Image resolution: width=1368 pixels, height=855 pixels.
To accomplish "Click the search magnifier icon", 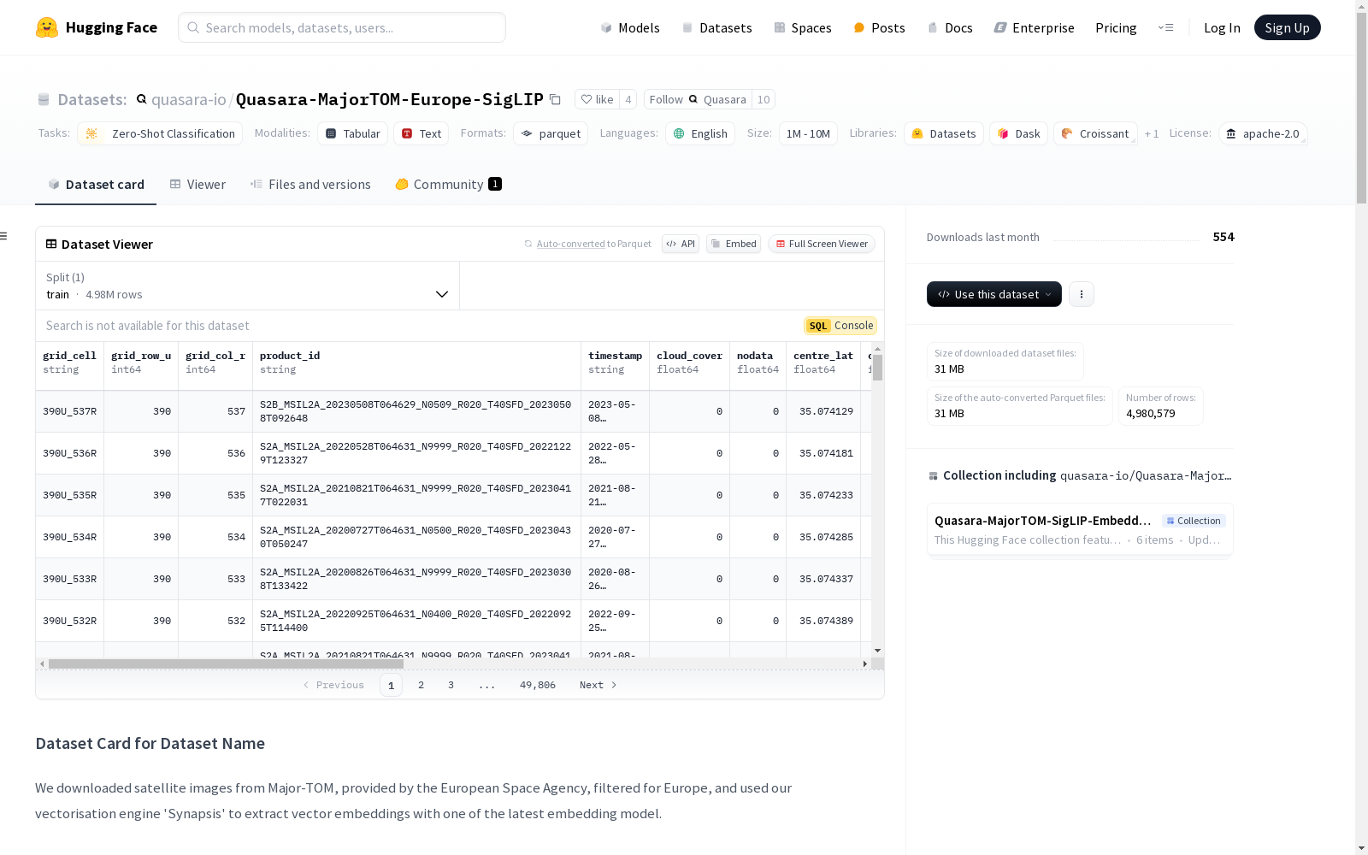I will pos(194,27).
